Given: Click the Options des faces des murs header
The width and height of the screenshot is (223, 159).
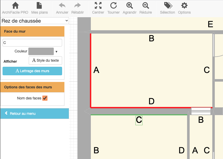Looking at the screenshot, I should click(32, 87).
